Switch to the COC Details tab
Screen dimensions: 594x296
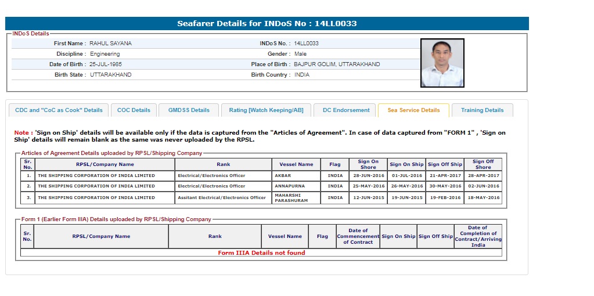134,110
